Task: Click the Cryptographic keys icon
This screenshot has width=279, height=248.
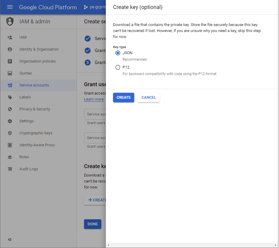Action: (x=10, y=133)
